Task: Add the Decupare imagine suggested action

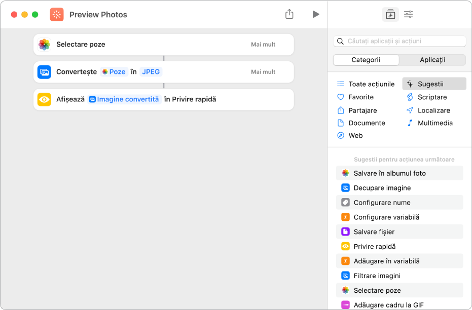Action: click(382, 188)
